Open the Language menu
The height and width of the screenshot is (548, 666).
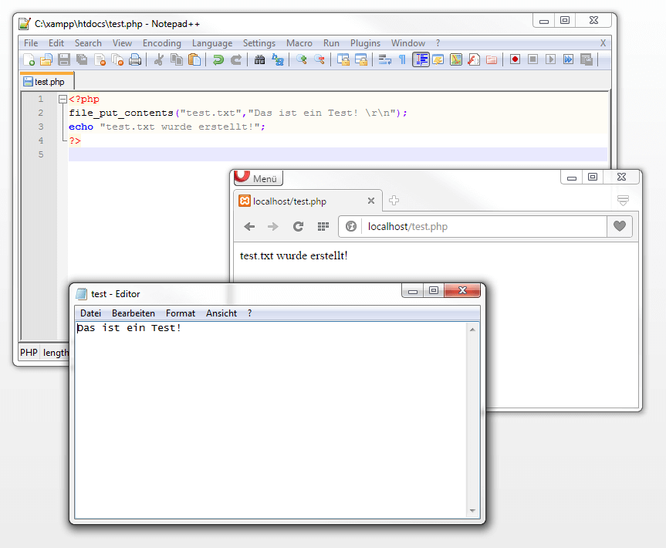(212, 43)
